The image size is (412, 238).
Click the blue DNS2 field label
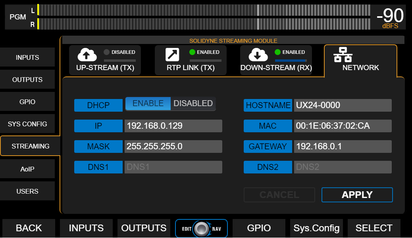coord(268,167)
